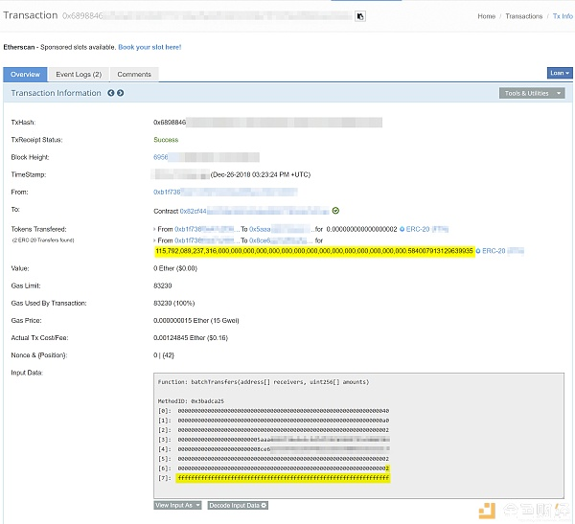Open the Comments tab
This screenshot has height=524, width=575.
[x=134, y=75]
